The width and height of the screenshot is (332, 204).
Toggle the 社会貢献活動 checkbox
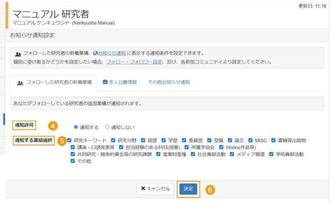[x=193, y=154]
